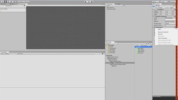Toggle Collapse in Console

(x=7, y=54)
